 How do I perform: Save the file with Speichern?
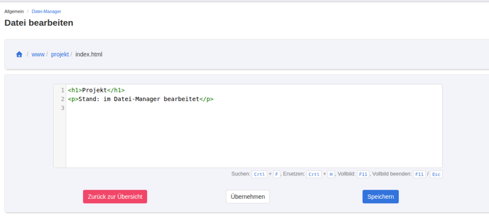[x=381, y=197]
